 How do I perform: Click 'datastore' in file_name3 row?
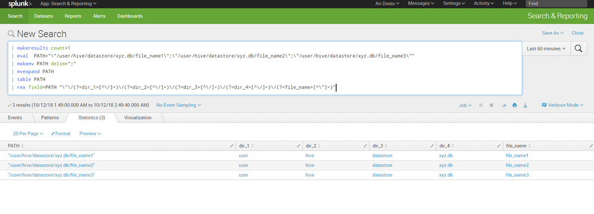[382, 175]
